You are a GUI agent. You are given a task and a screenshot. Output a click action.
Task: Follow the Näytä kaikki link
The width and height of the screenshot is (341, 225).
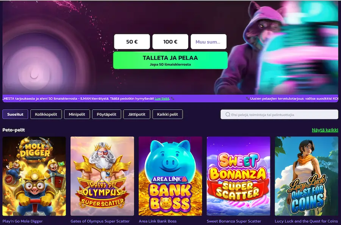325,130
